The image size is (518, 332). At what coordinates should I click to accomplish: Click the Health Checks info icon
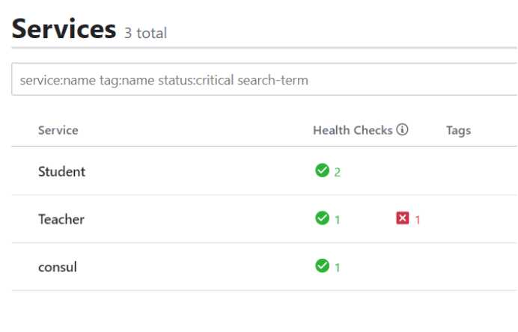402,129
